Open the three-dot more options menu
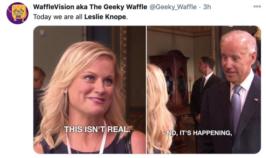This screenshot has width=266, height=158. 257,6
